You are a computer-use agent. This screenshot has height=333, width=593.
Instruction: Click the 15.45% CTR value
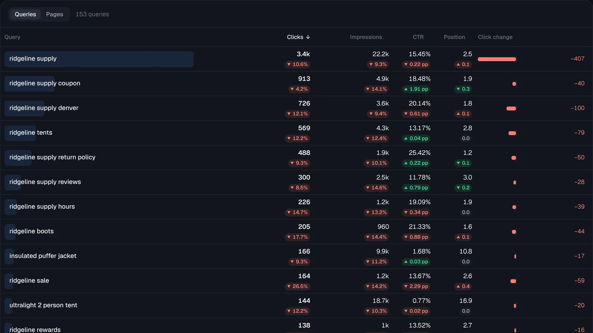tap(420, 54)
